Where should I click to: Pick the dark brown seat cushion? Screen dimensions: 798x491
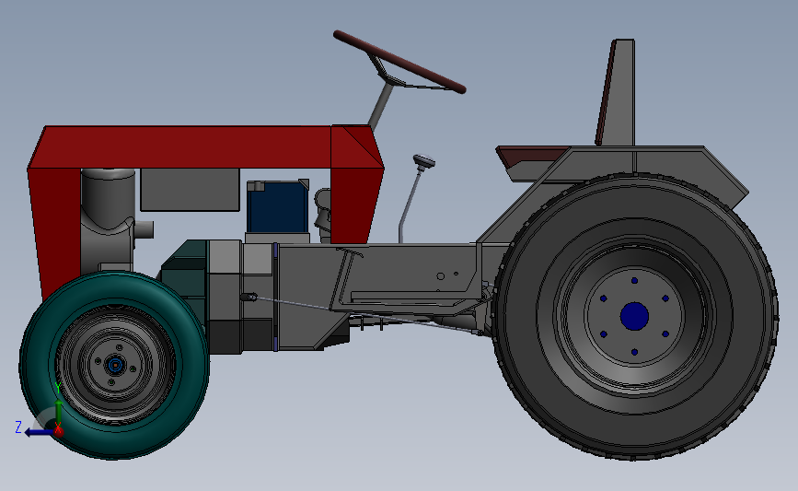(532, 155)
